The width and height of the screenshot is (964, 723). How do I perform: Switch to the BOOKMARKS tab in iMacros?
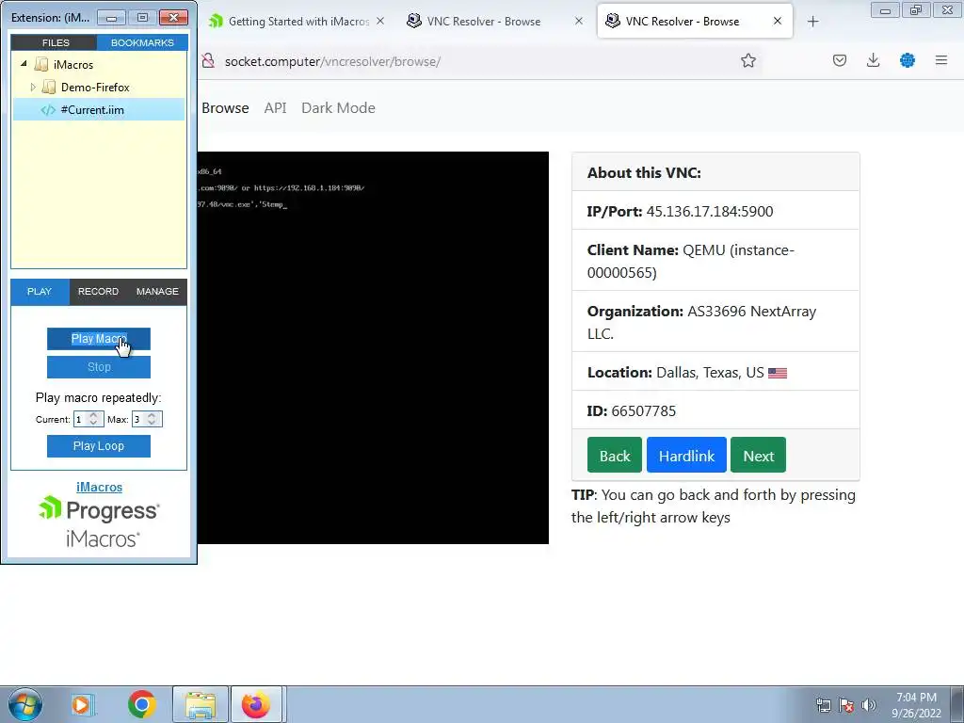click(x=142, y=42)
